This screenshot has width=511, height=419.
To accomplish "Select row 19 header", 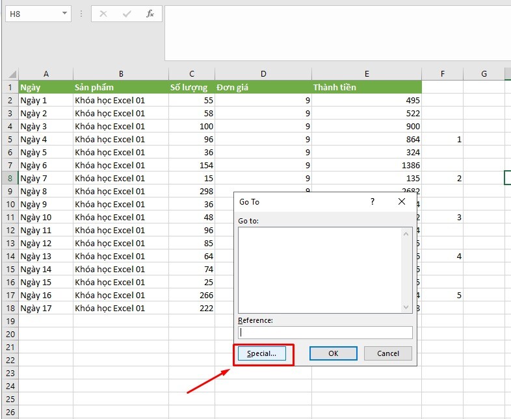I will coord(10,321).
